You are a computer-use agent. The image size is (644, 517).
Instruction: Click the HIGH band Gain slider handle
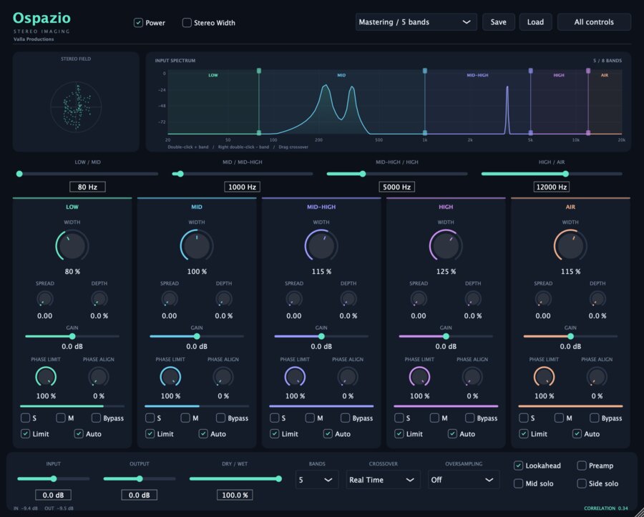(x=446, y=337)
